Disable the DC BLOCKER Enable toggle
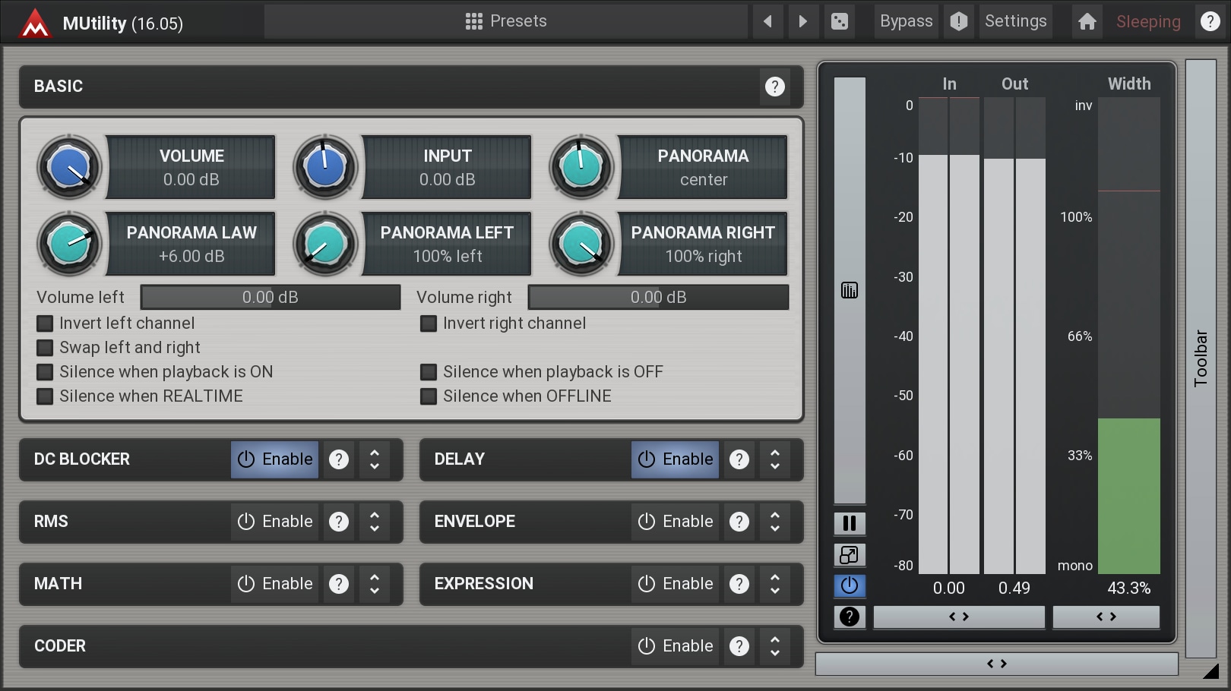The image size is (1231, 691). [275, 459]
